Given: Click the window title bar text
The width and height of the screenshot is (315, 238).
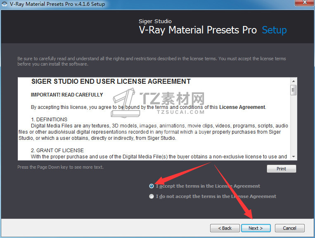Looking at the screenshot, I should [57, 4].
